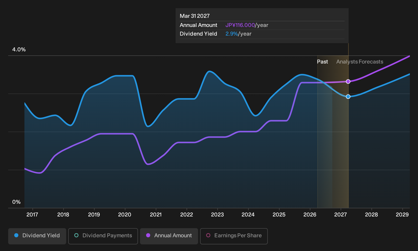Toggle the Dividend Yield legend button
Image resolution: width=418 pixels, height=251 pixels.
(x=37, y=236)
